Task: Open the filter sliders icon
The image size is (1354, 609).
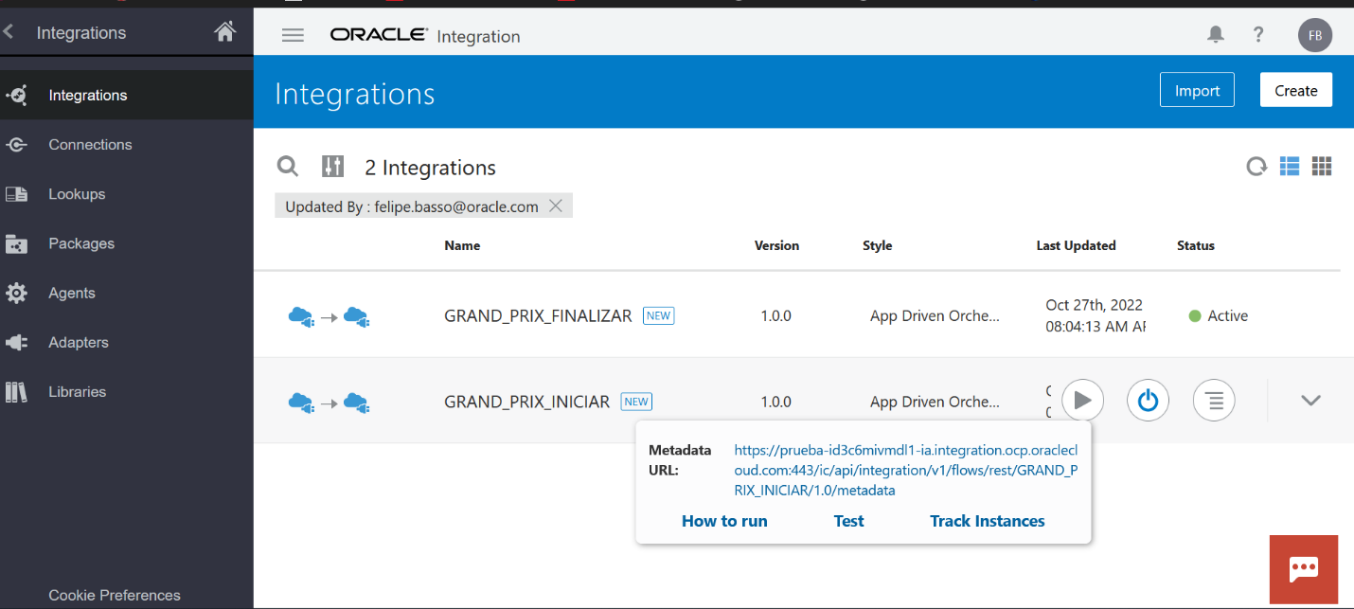Action: click(x=333, y=167)
